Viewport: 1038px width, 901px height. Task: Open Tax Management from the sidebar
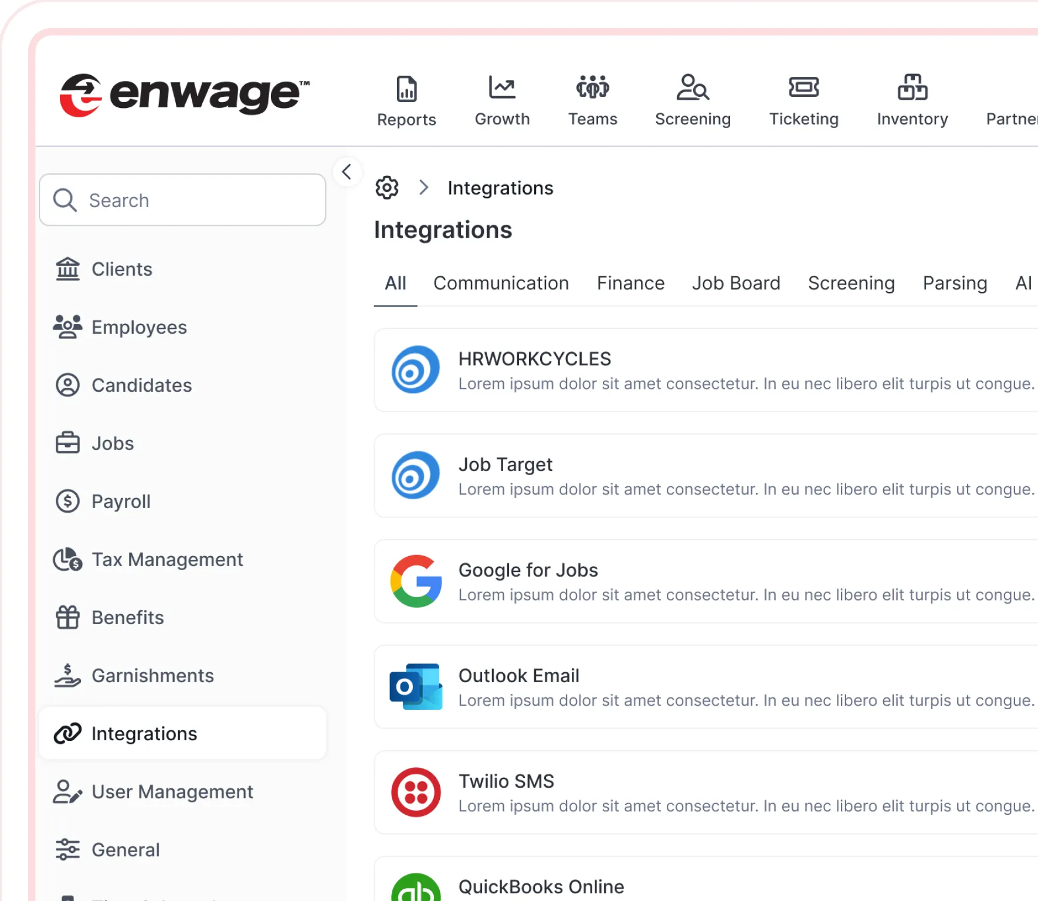click(x=167, y=560)
